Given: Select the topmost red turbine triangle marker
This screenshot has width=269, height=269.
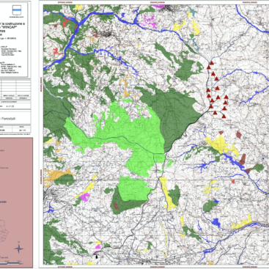Looking at the screenshot, I should (x=212, y=63).
